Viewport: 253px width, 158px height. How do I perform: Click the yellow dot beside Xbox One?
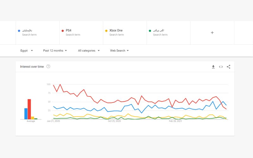(x=106, y=31)
